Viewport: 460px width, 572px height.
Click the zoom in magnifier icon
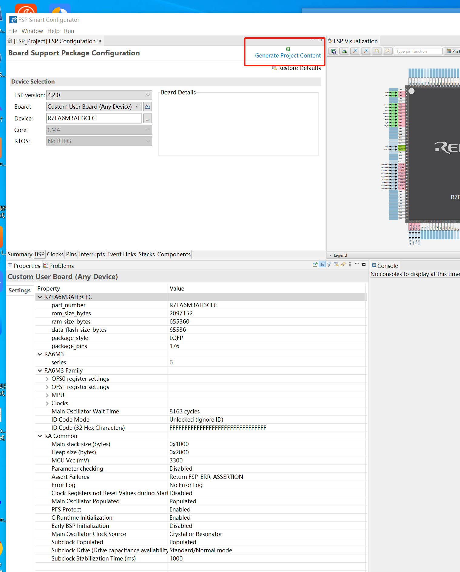click(366, 51)
